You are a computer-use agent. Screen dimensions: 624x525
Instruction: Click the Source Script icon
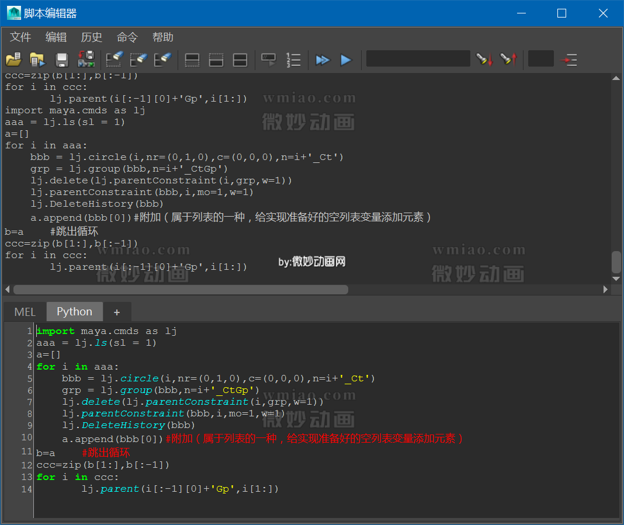pyautogui.click(x=37, y=60)
